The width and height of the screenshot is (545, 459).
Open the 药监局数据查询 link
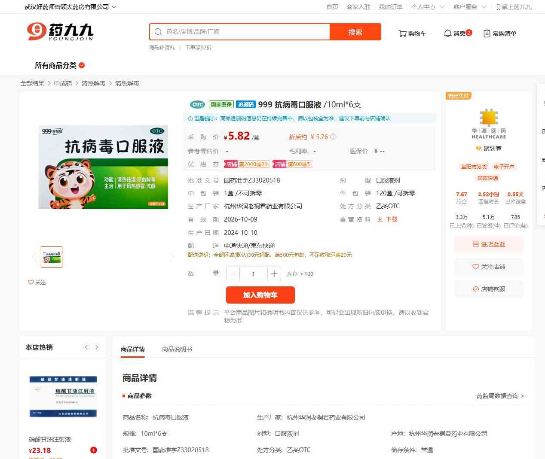pos(500,396)
